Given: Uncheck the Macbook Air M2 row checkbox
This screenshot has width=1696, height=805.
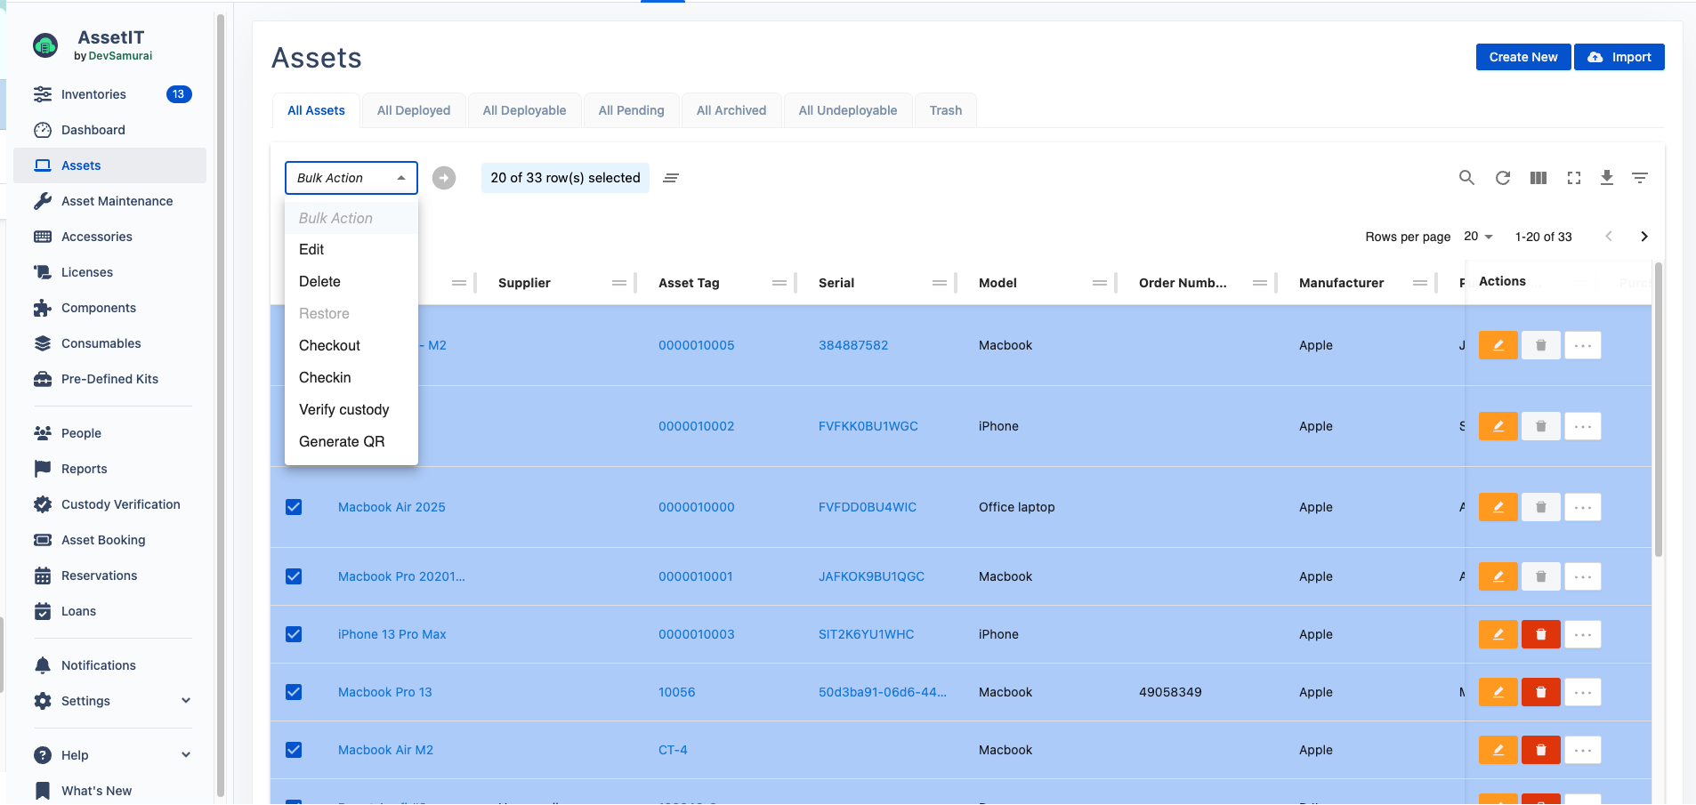Looking at the screenshot, I should click(x=294, y=750).
